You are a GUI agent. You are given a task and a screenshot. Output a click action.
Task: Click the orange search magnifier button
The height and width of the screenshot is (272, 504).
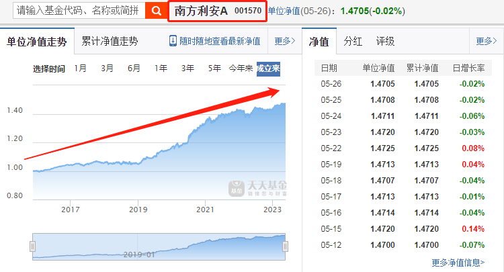[156, 11]
